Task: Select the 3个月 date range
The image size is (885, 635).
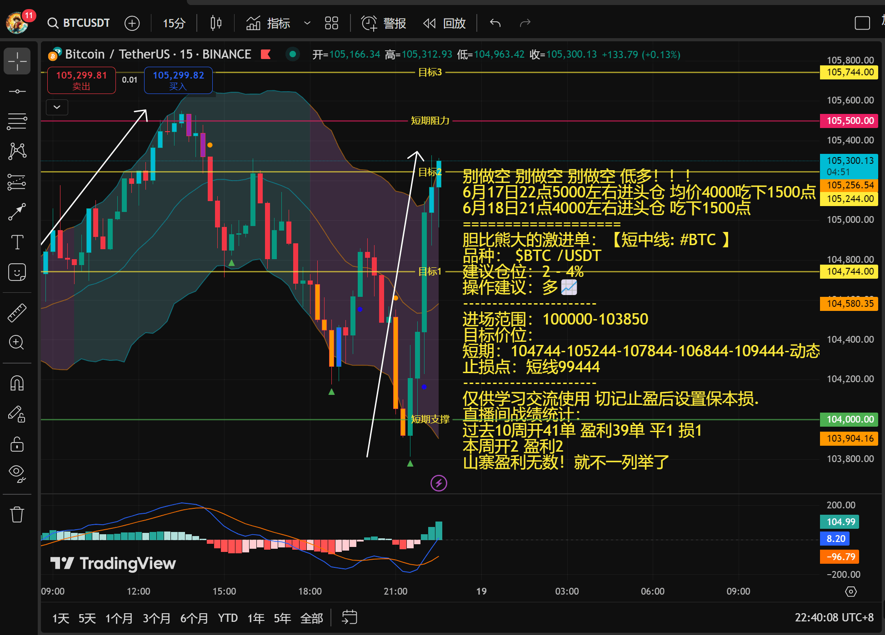Action: coord(156,618)
